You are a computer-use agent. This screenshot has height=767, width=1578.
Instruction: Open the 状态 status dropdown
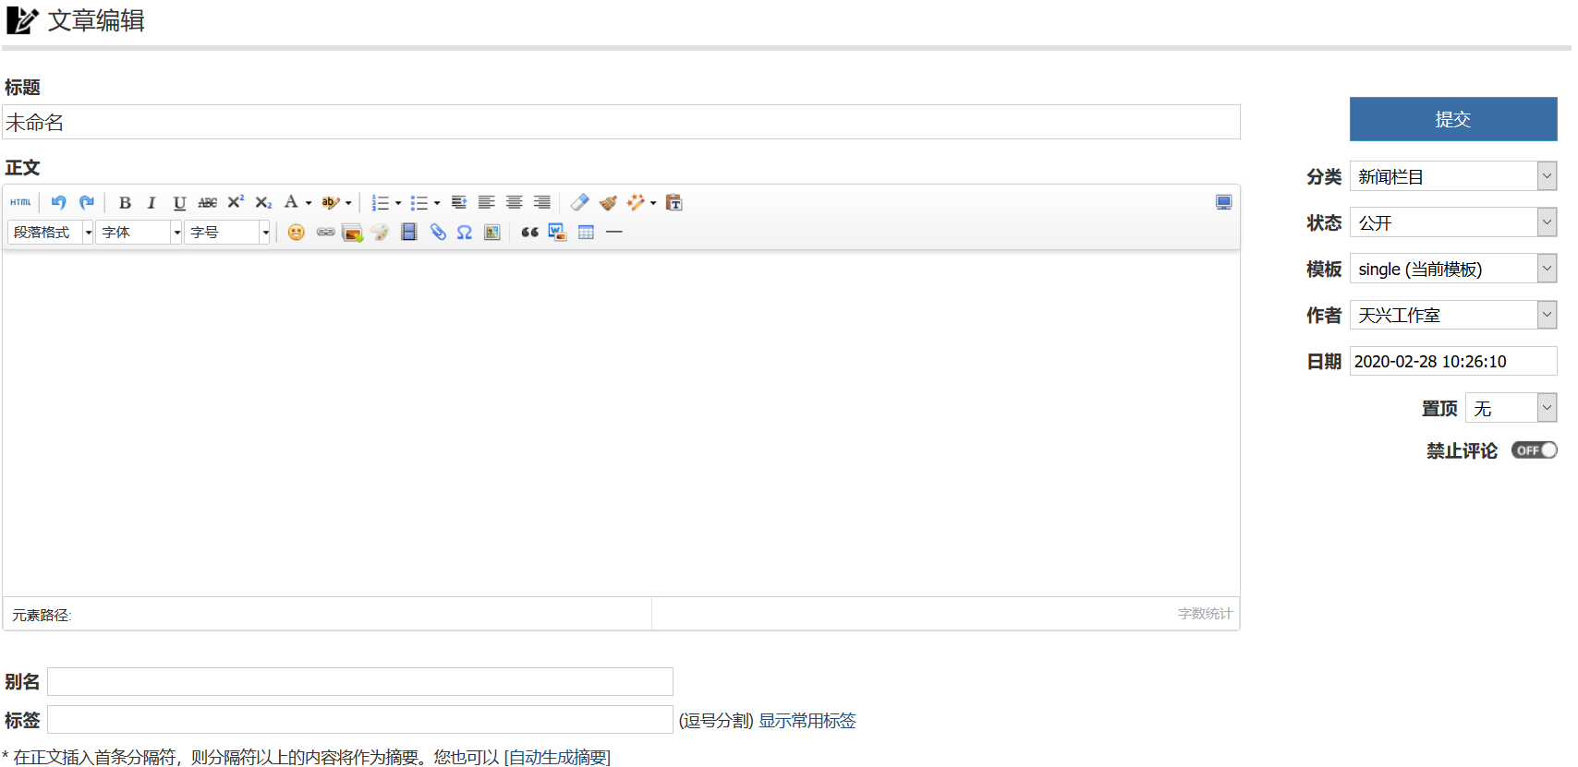click(1453, 222)
